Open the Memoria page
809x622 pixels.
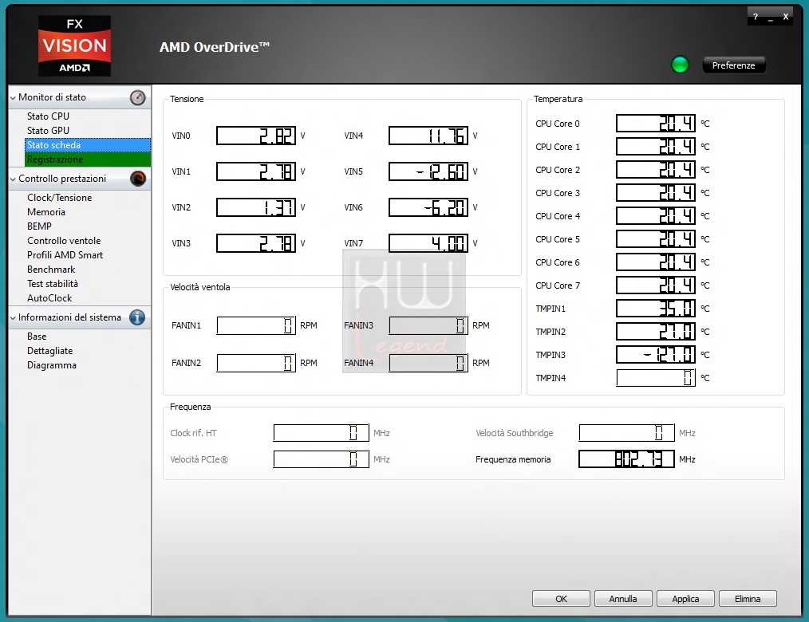click(46, 212)
